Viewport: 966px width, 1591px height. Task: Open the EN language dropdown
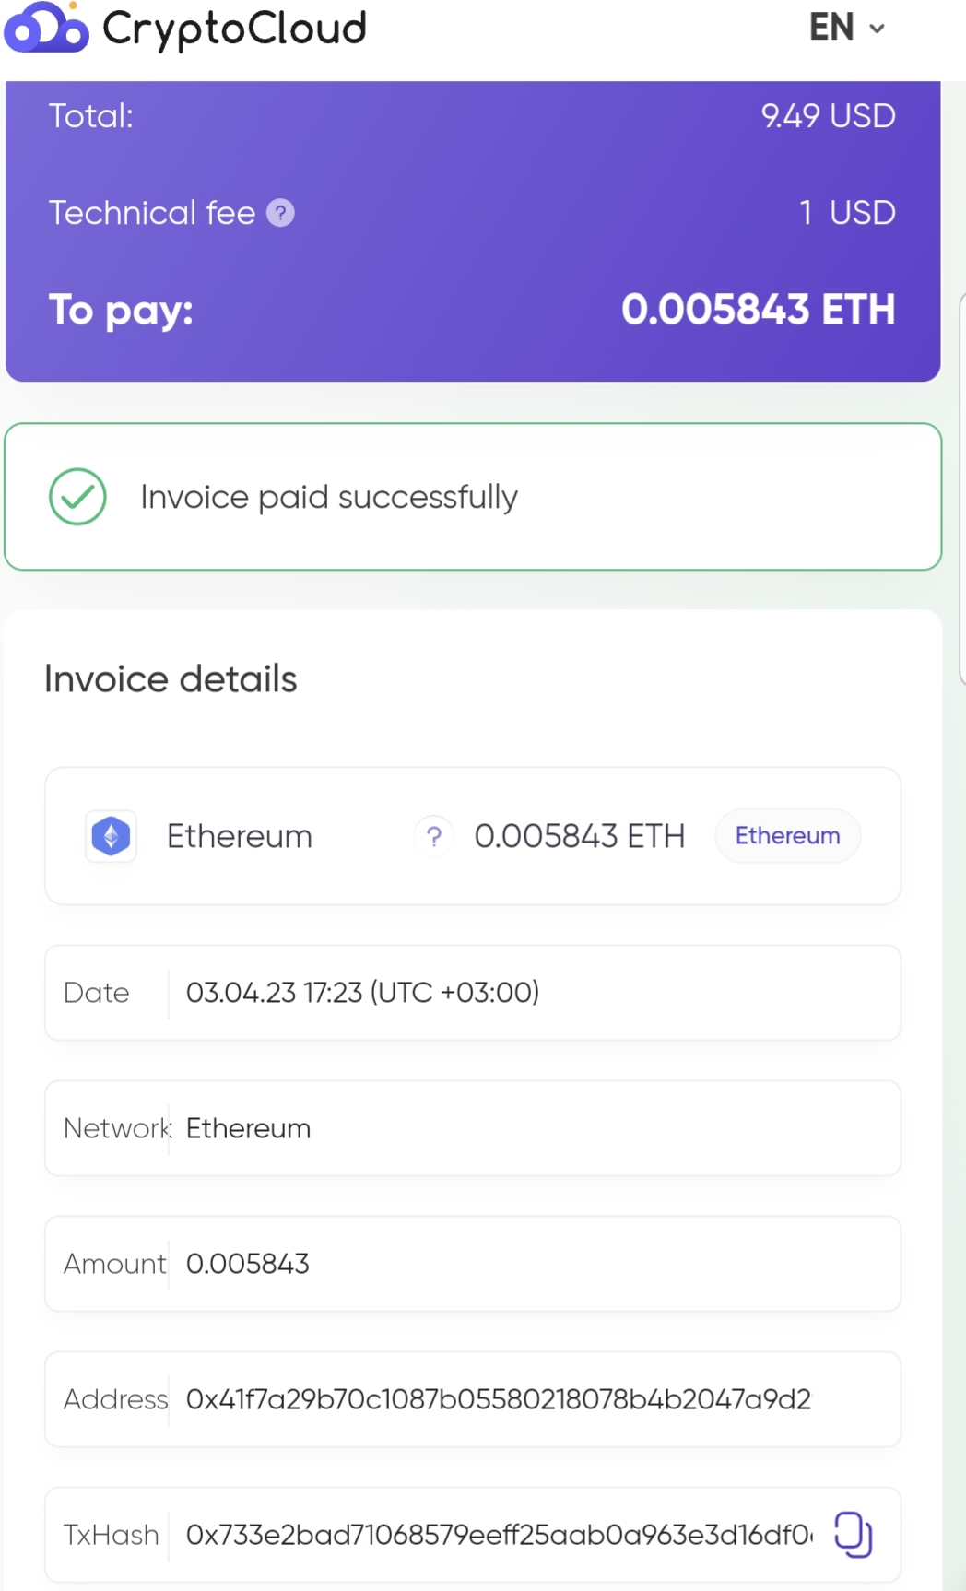pos(847,28)
